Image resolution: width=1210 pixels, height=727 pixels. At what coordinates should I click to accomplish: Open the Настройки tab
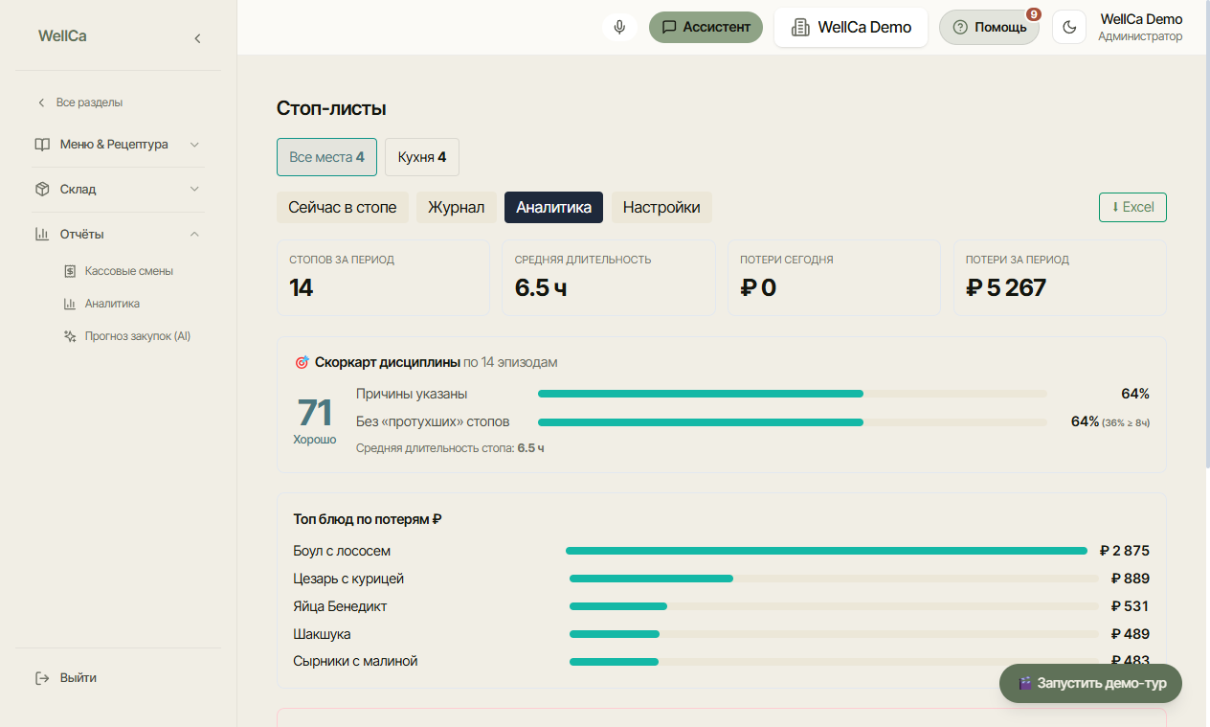click(661, 208)
